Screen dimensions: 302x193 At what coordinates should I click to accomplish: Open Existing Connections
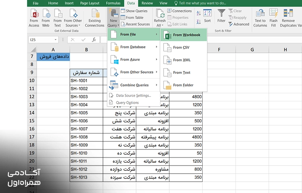coord(94,18)
